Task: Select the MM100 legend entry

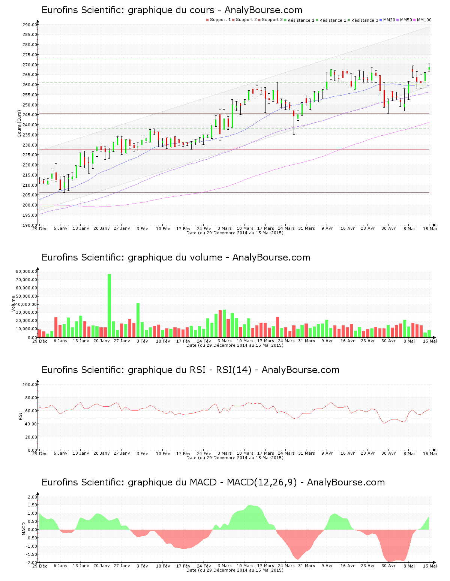Action: pyautogui.click(x=424, y=20)
